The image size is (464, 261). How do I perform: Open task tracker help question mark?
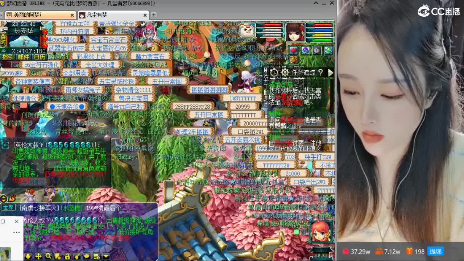(320, 73)
